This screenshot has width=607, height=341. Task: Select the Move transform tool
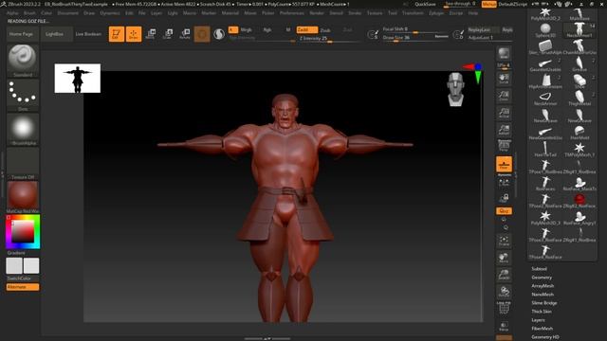pyautogui.click(x=151, y=34)
